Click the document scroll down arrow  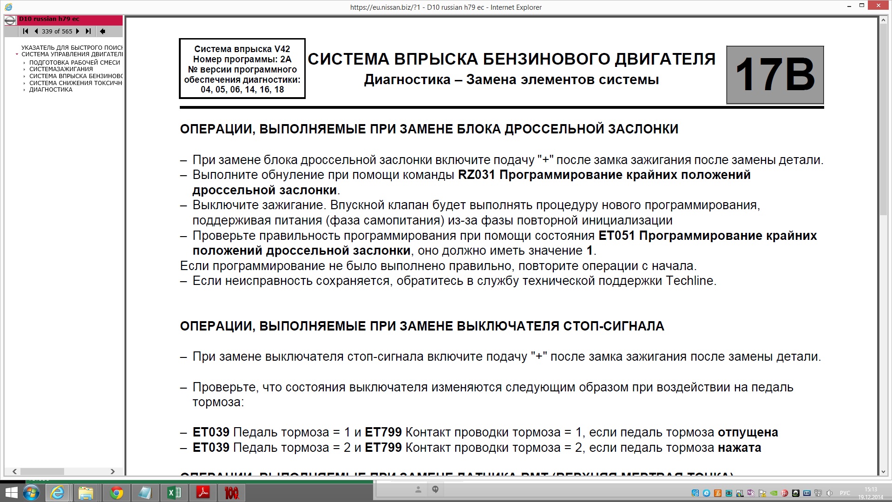(x=883, y=472)
